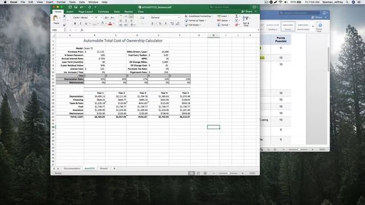Toggle italic formatting
The width and height of the screenshot is (365, 205).
tap(80, 23)
